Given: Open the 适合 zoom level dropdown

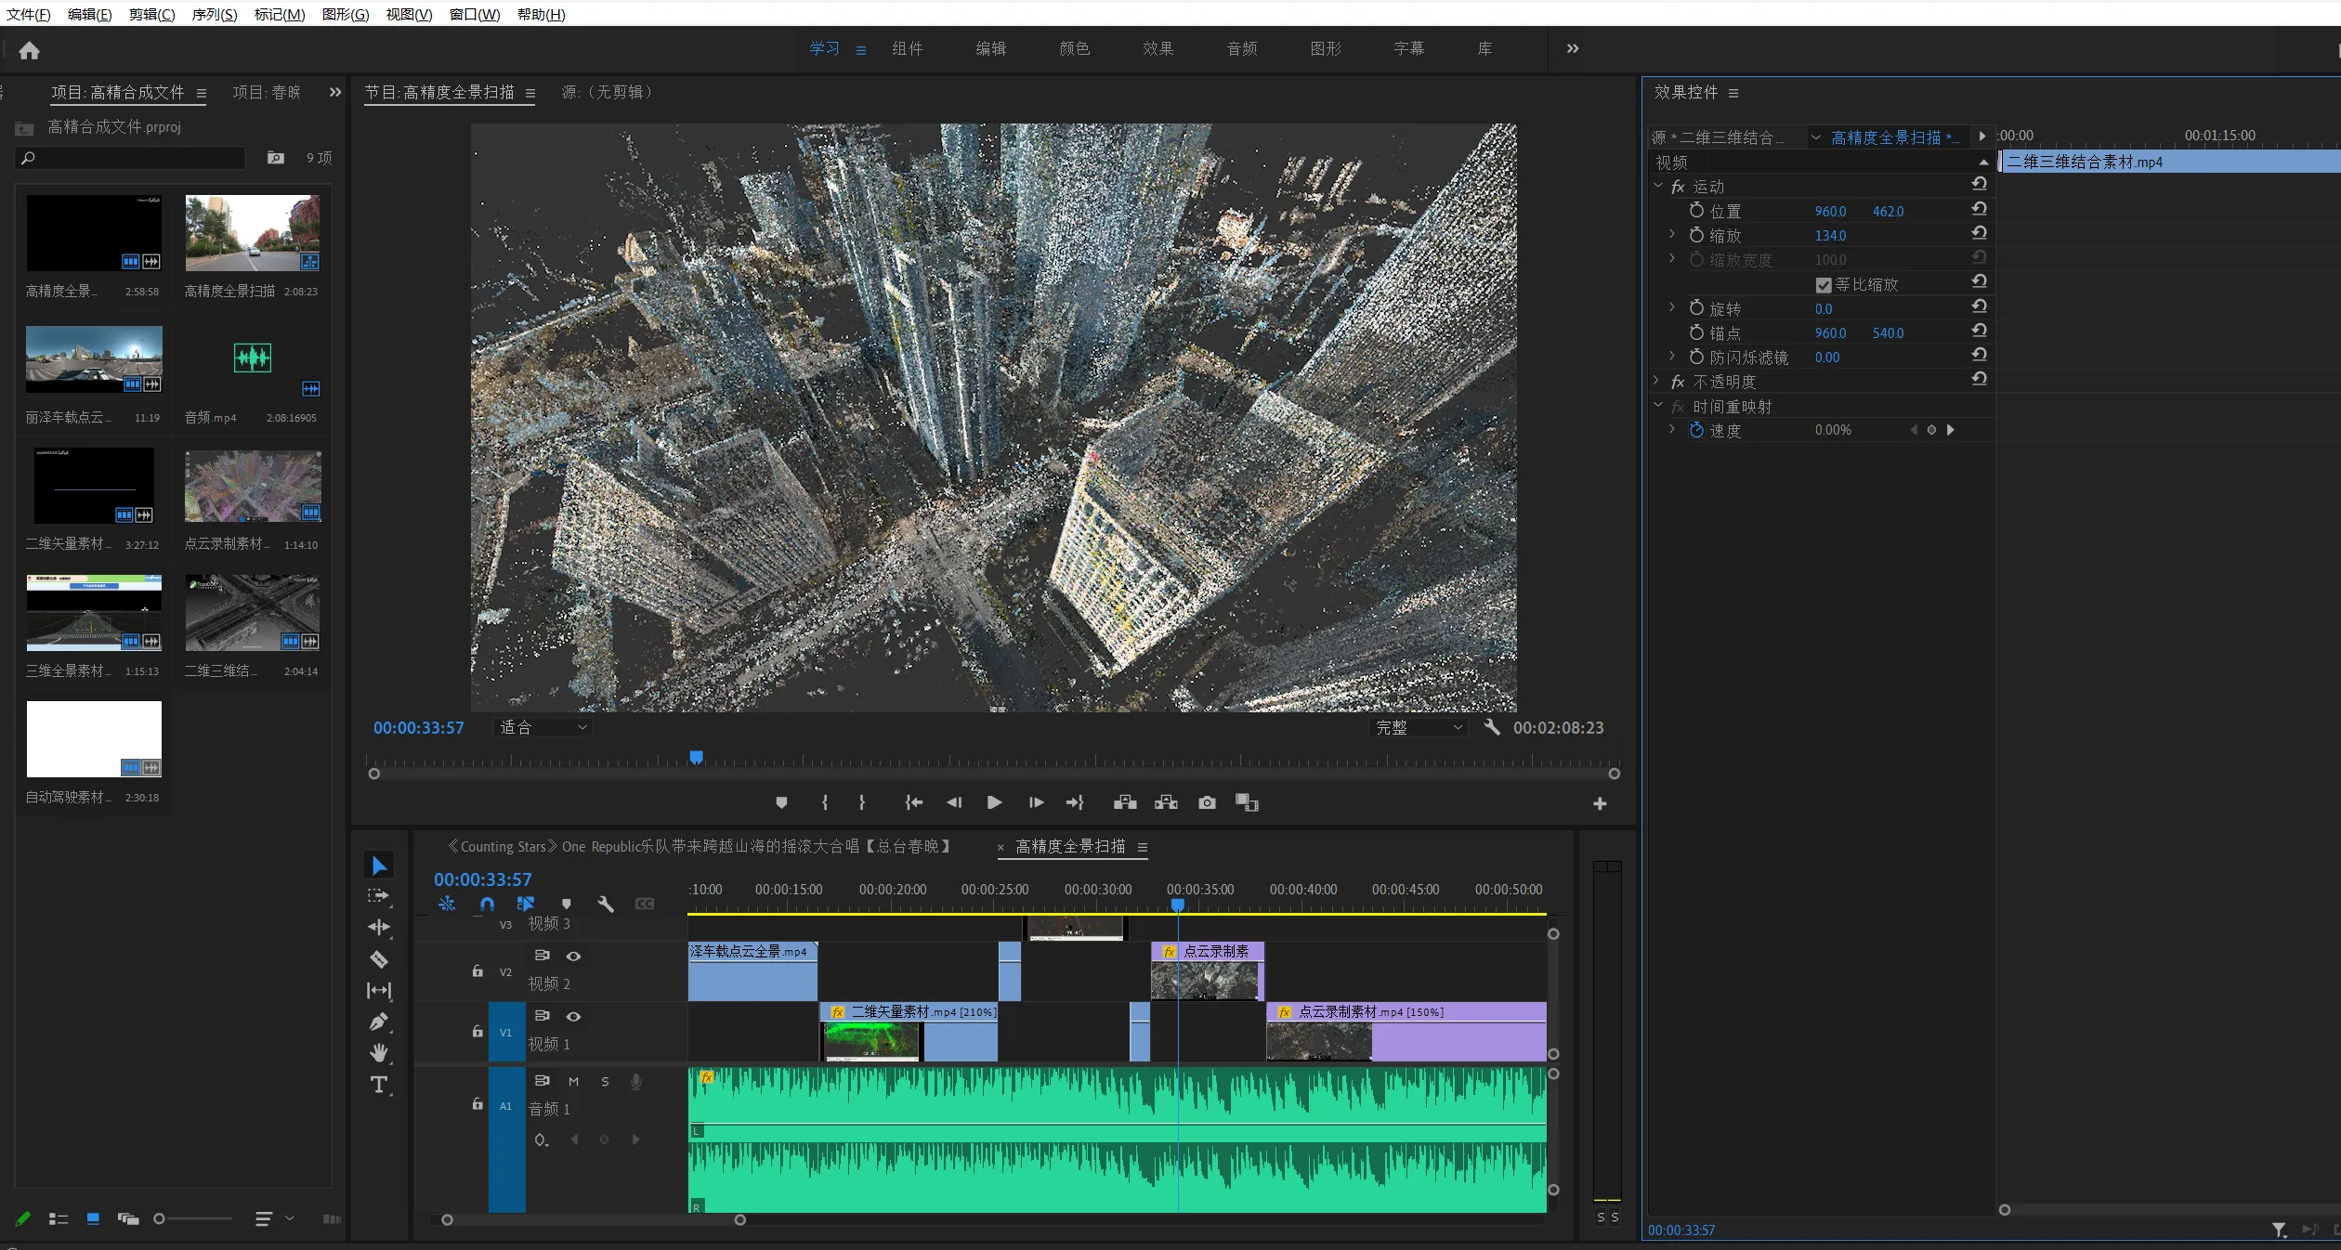Looking at the screenshot, I should point(543,727).
